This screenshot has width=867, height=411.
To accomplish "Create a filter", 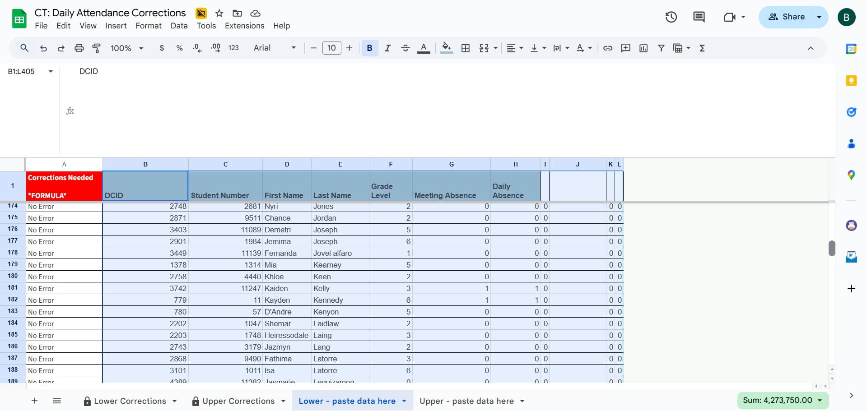I will [661, 48].
